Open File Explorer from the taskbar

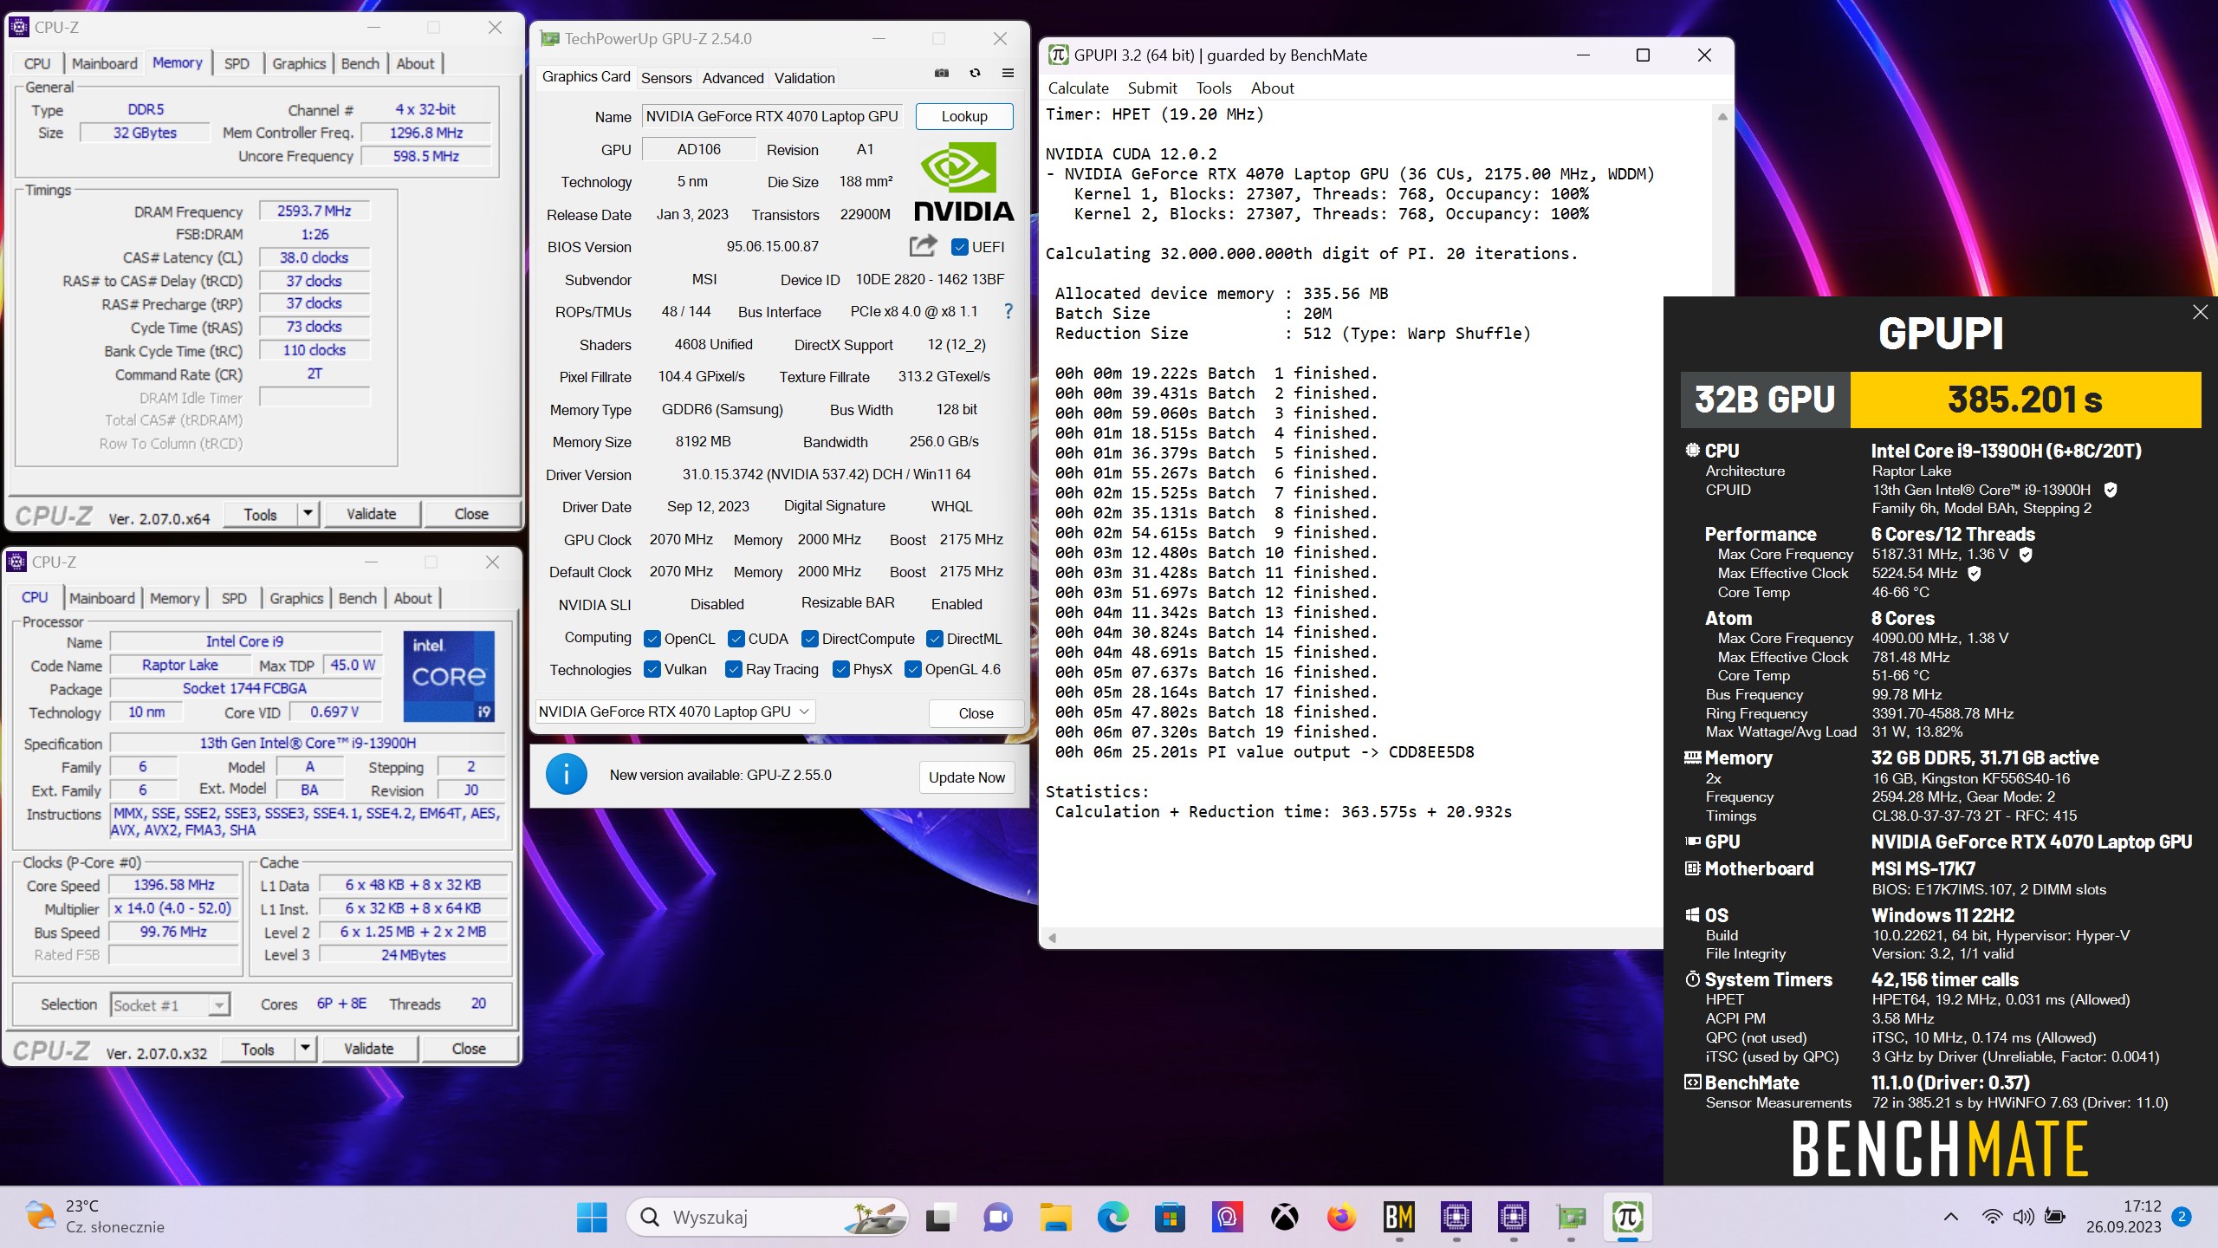[x=1055, y=1218]
